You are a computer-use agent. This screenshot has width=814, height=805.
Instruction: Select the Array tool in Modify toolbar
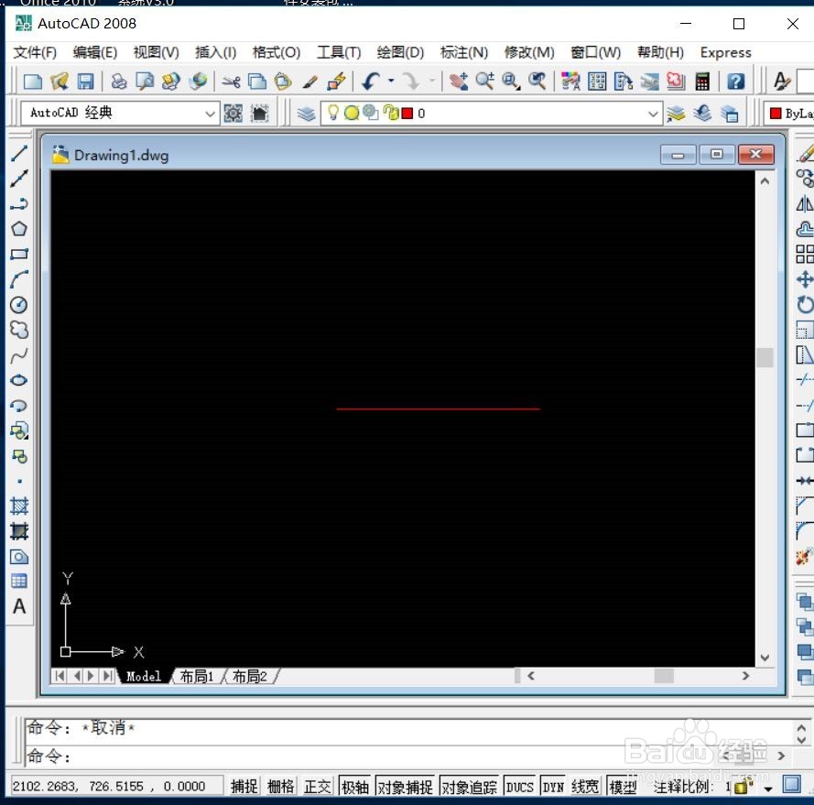pyautogui.click(x=805, y=254)
